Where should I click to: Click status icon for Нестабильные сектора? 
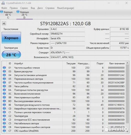pos(4,123)
